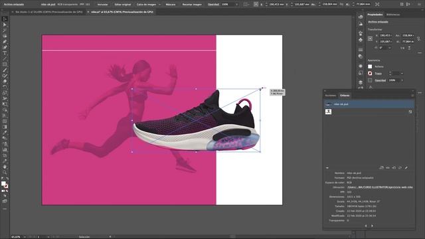The height and width of the screenshot is (239, 425).
Task: Select the Hand tool
Action: point(5,167)
